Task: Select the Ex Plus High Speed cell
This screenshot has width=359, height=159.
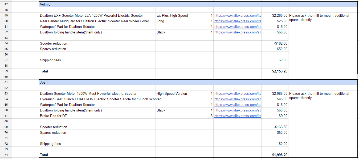Action: (x=173, y=16)
